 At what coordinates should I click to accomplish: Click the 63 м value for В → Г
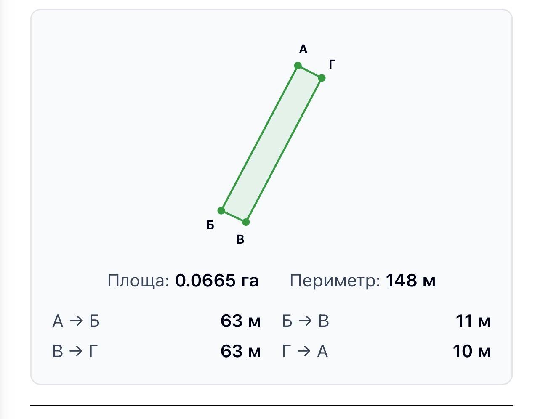point(241,351)
